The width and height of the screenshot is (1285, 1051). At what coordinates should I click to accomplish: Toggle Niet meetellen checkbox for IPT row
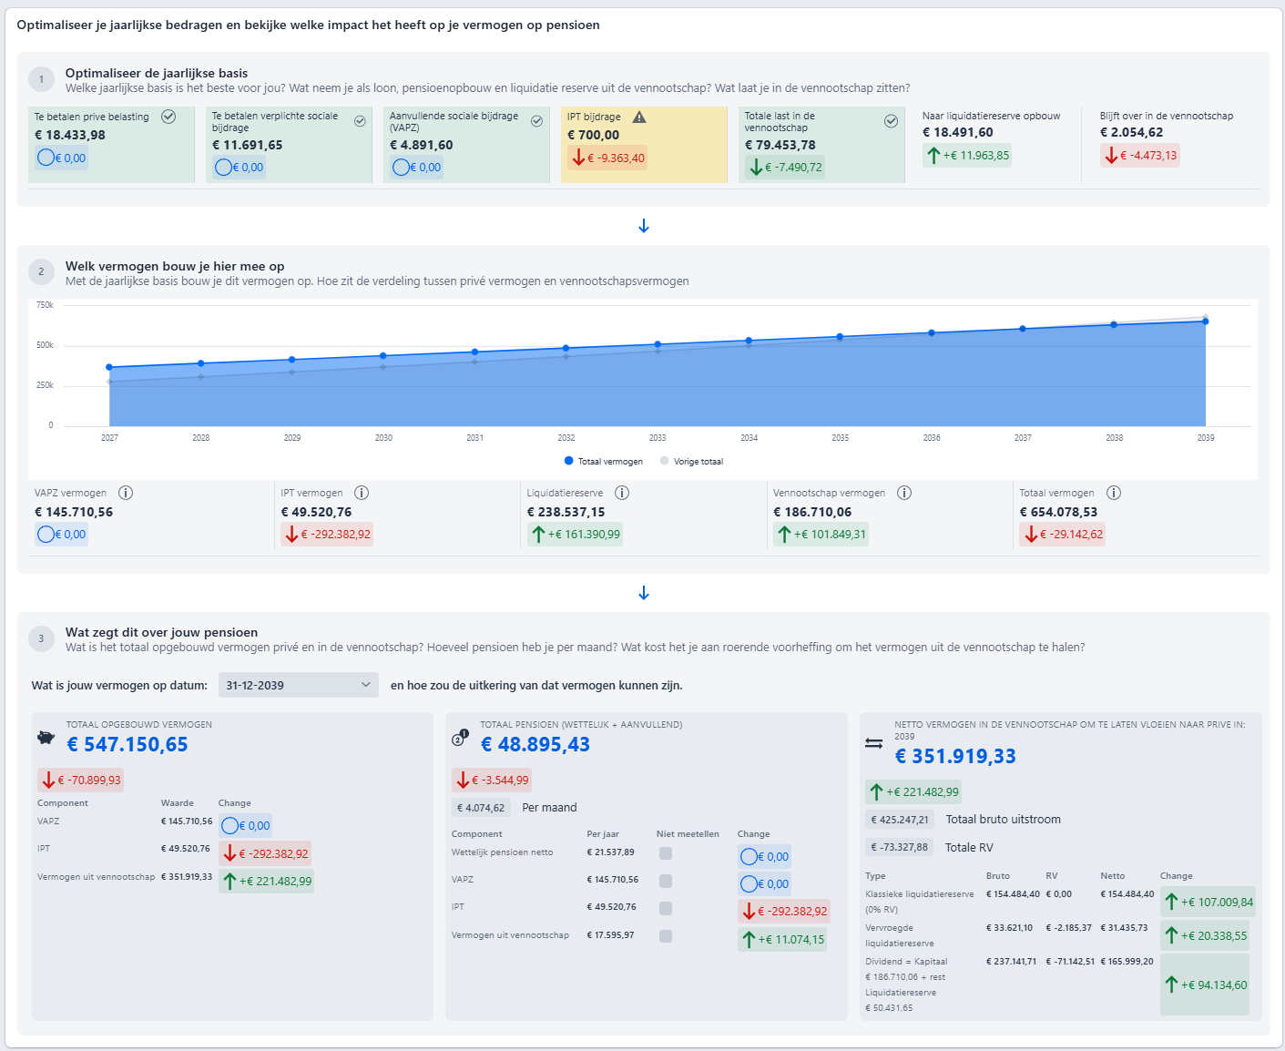click(x=666, y=908)
